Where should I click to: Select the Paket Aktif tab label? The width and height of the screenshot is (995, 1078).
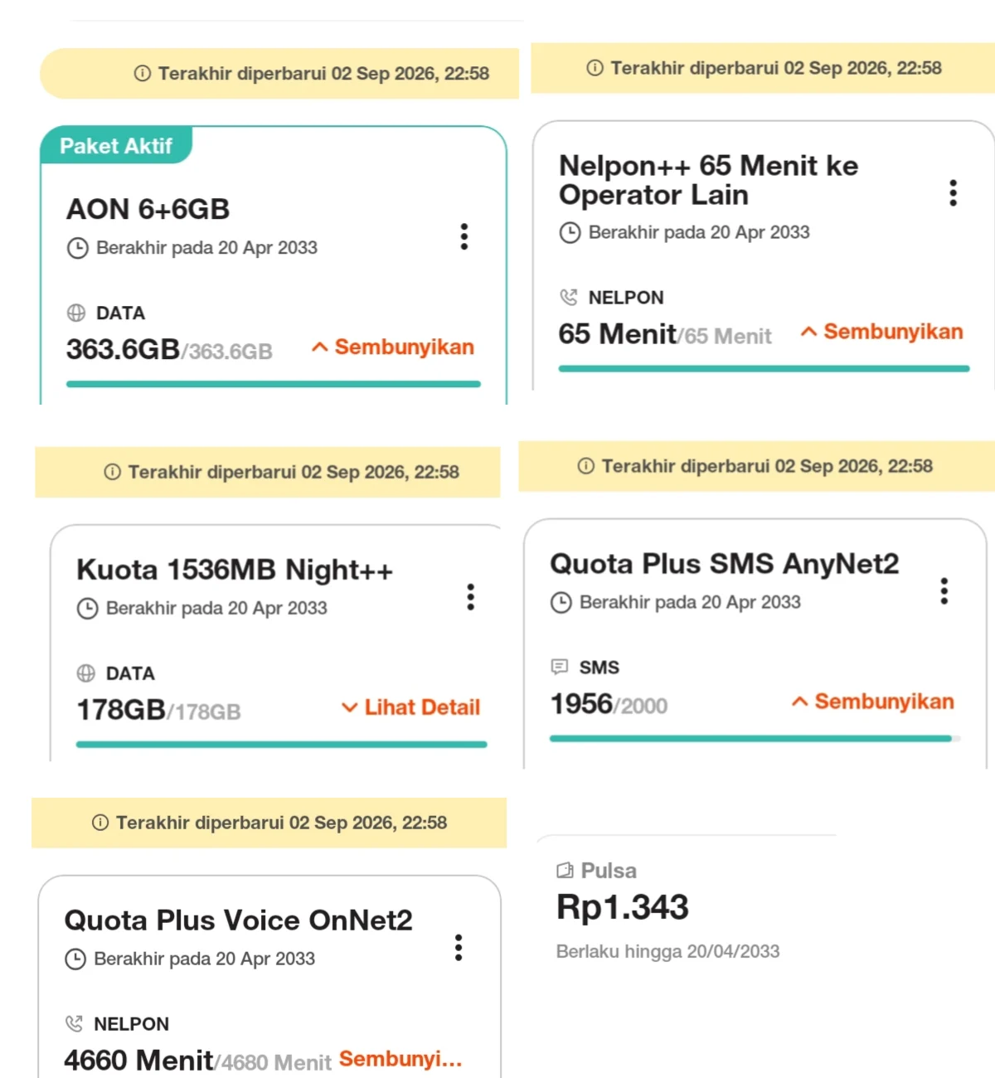[116, 146]
